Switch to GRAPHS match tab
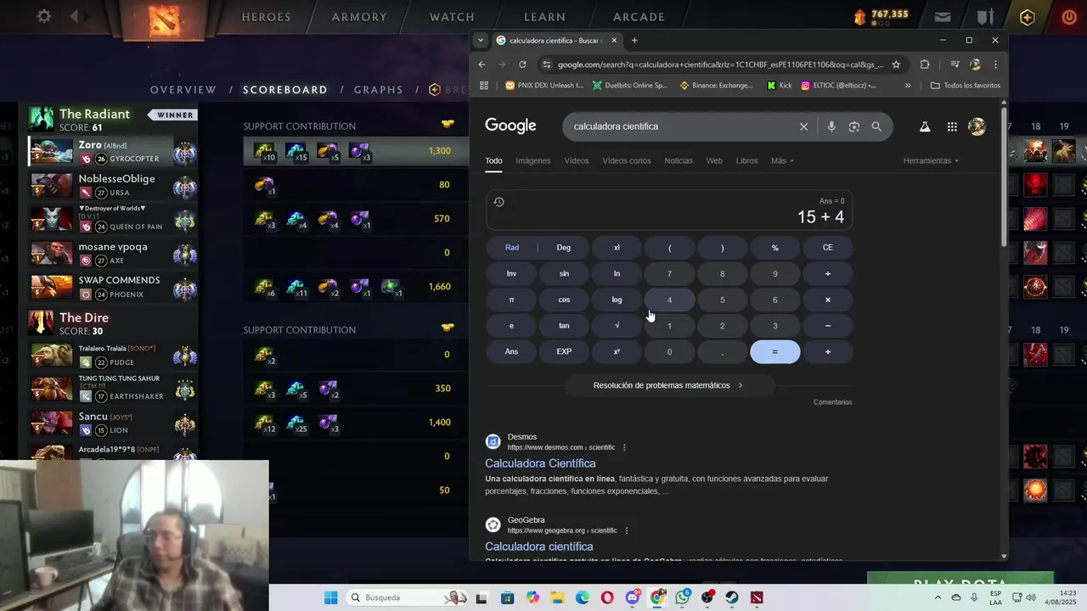 point(379,90)
